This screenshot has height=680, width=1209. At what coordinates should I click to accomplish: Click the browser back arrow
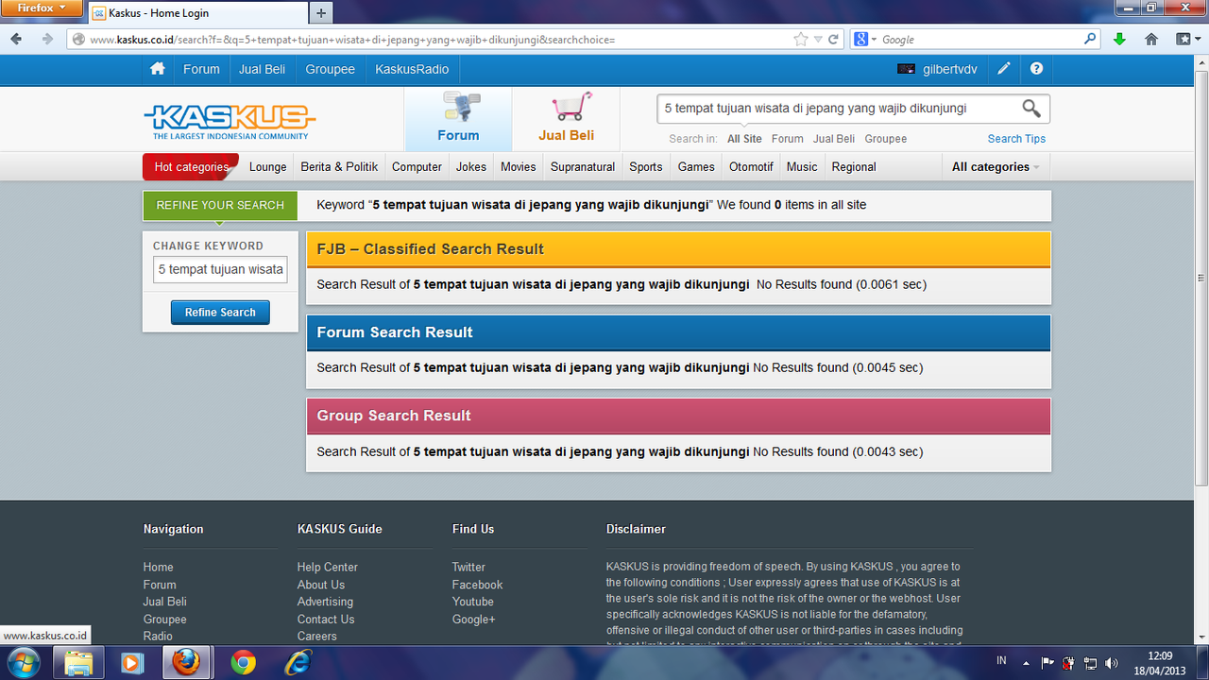16,40
